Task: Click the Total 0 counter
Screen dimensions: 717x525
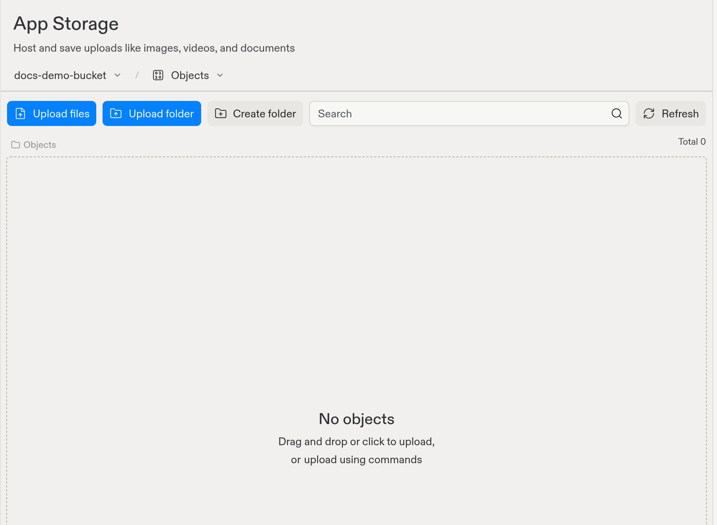Action: [x=692, y=142]
